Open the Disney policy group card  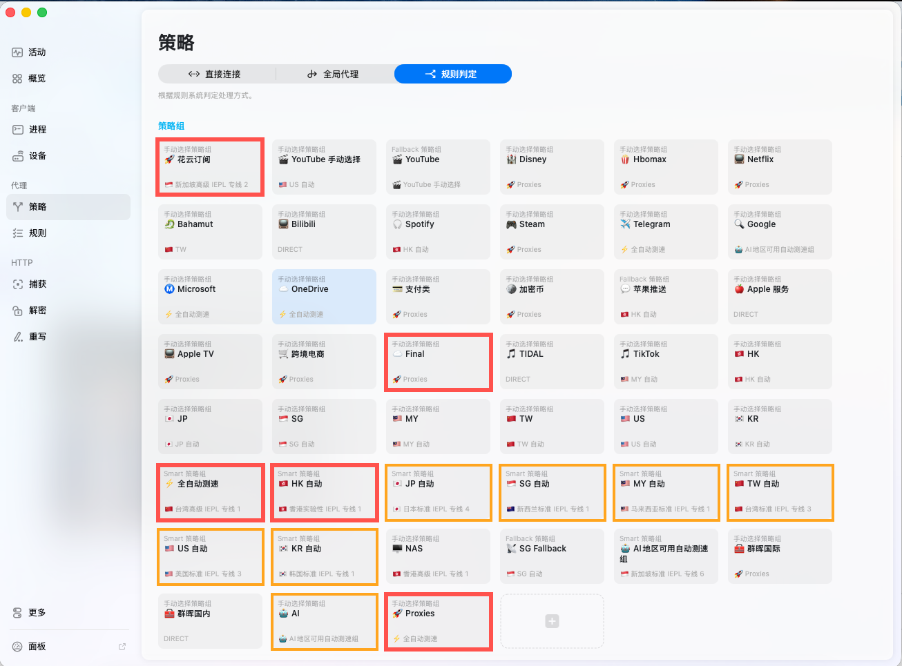coord(552,167)
